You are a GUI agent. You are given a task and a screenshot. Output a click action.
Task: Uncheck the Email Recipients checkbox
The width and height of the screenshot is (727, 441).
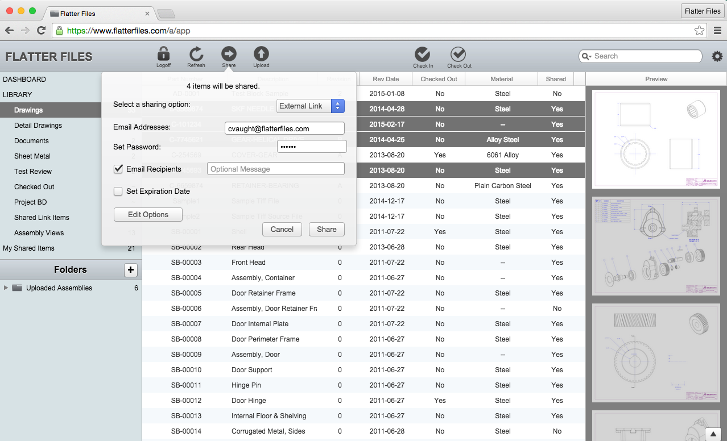[118, 169]
